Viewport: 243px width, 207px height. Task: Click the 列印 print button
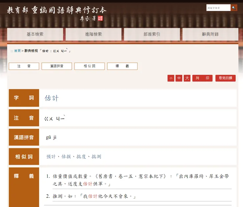(202, 78)
